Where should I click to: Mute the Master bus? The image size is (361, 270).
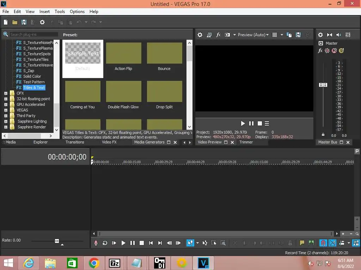(334, 51)
